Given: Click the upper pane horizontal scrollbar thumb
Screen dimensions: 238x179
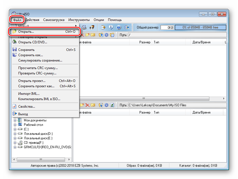Looking at the screenshot, I should 144,98.
